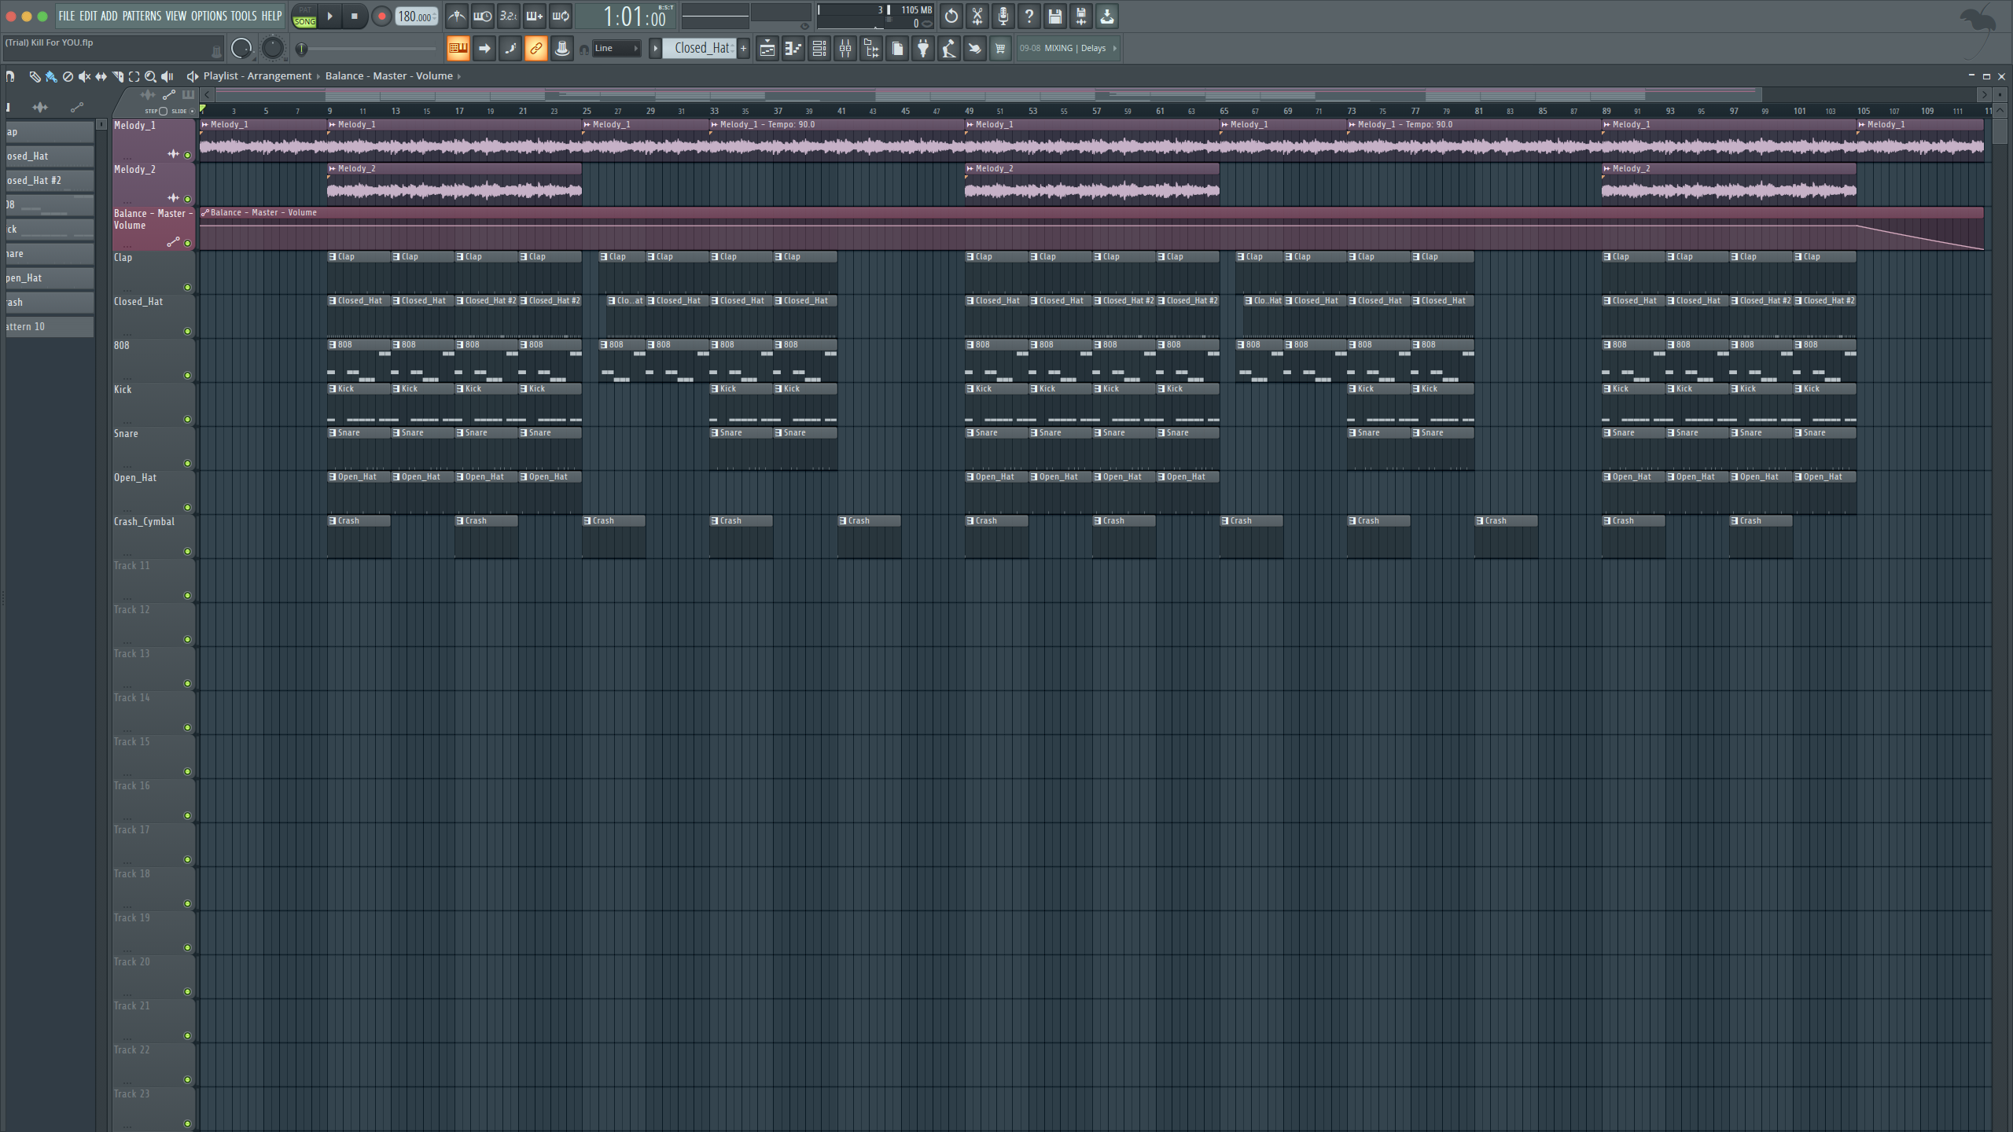2013x1132 pixels.
Task: Select Pattern 10 in picker list
Action: (x=50, y=327)
